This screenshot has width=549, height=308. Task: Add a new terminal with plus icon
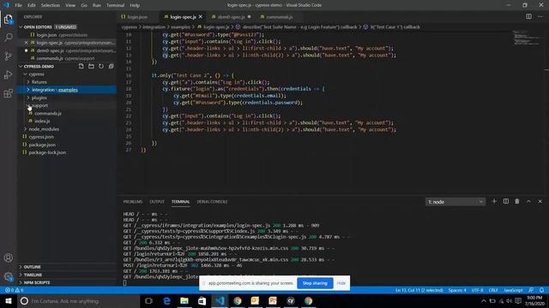(x=494, y=202)
